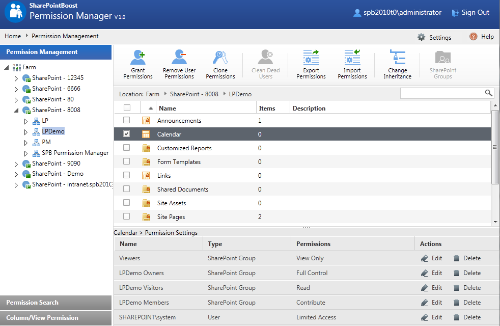Delete the SHAREPOINT\system permission entry
The width and height of the screenshot is (500, 326).
[467, 317]
